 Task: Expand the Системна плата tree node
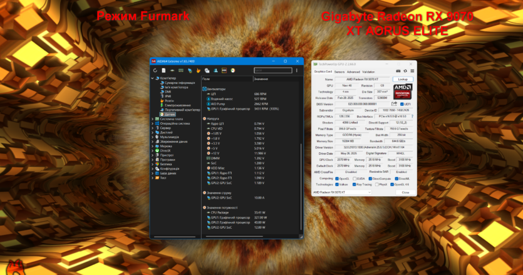pos(152,119)
